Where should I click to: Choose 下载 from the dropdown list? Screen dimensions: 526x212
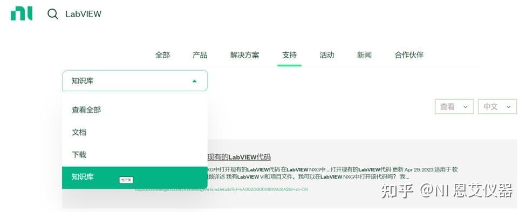point(135,155)
